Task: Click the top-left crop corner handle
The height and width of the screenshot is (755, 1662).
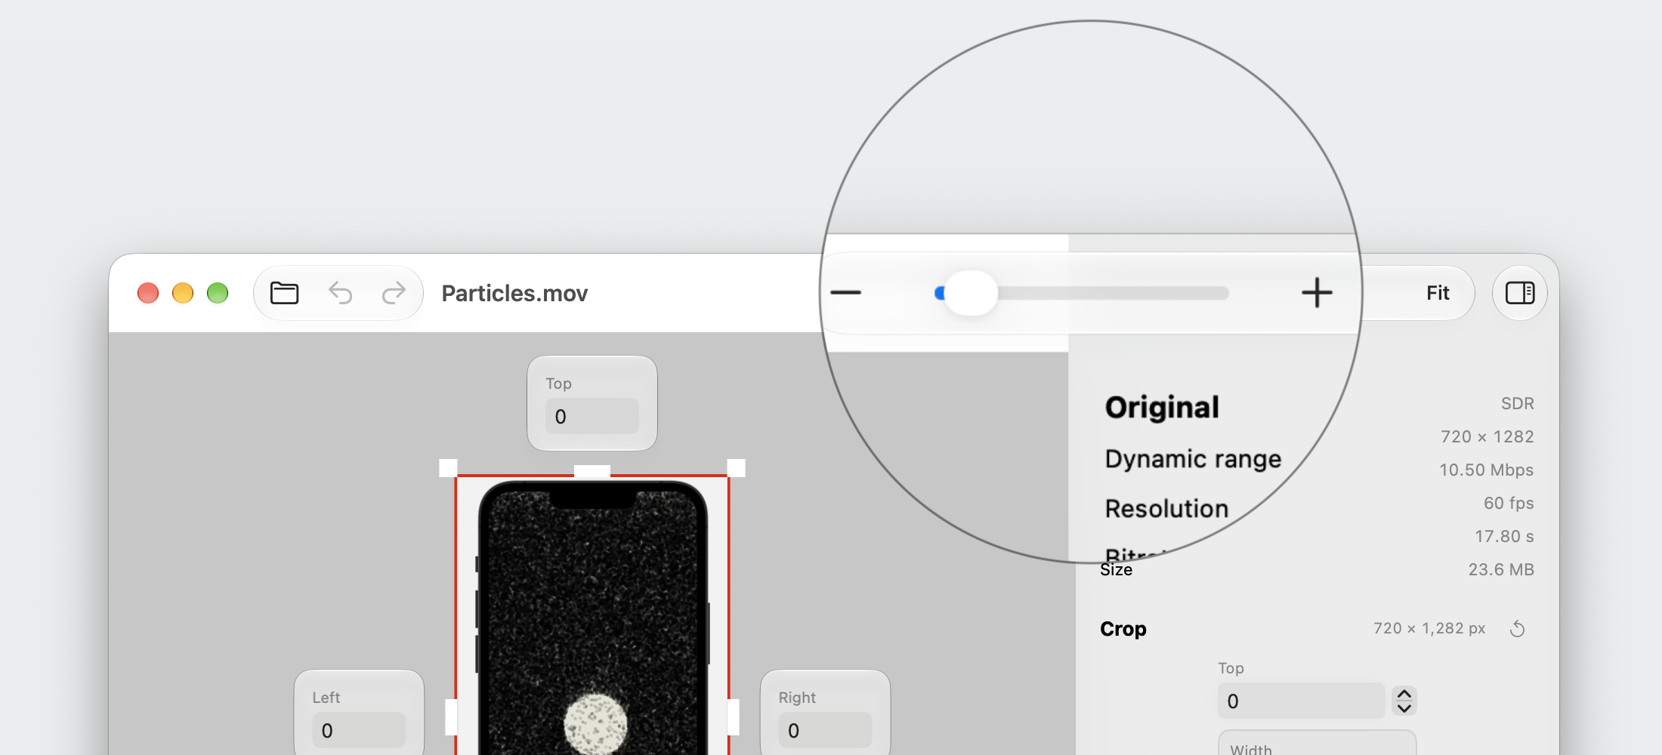Action: 448,468
